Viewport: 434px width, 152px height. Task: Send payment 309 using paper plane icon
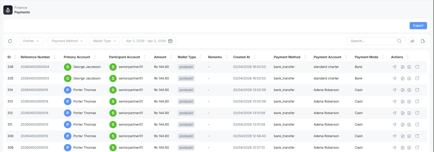tap(394, 136)
